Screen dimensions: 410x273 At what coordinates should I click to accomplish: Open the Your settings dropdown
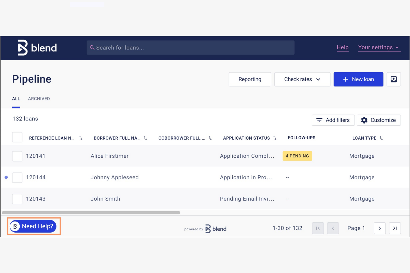pos(379,47)
